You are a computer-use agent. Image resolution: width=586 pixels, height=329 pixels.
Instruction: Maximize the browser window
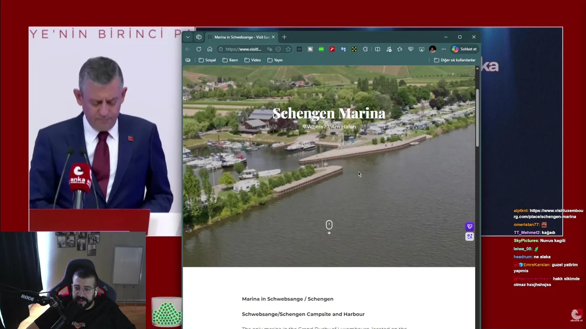click(x=460, y=37)
